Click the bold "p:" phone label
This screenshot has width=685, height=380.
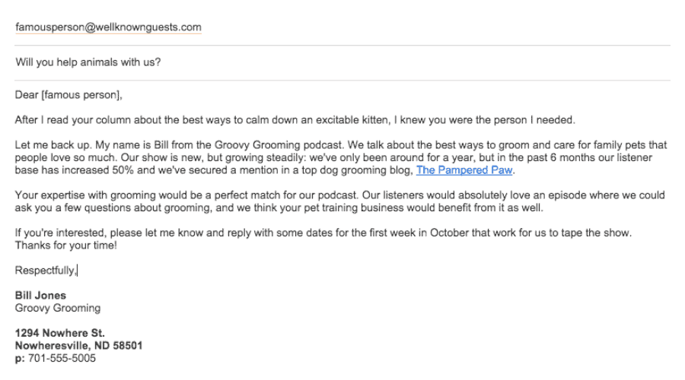coord(20,358)
